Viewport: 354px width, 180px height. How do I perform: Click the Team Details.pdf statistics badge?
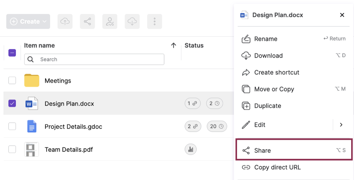(x=191, y=149)
